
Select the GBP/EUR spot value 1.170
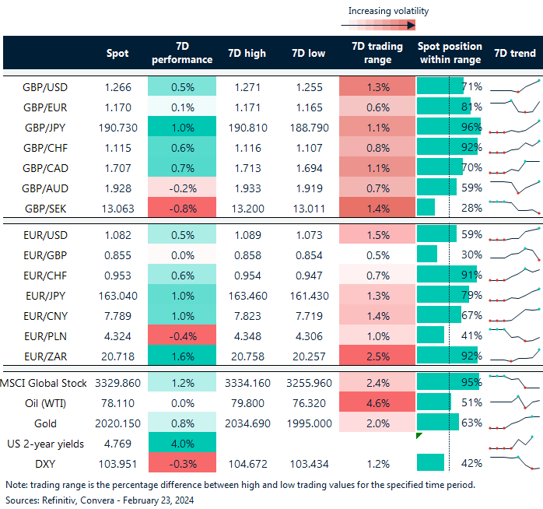pos(117,107)
